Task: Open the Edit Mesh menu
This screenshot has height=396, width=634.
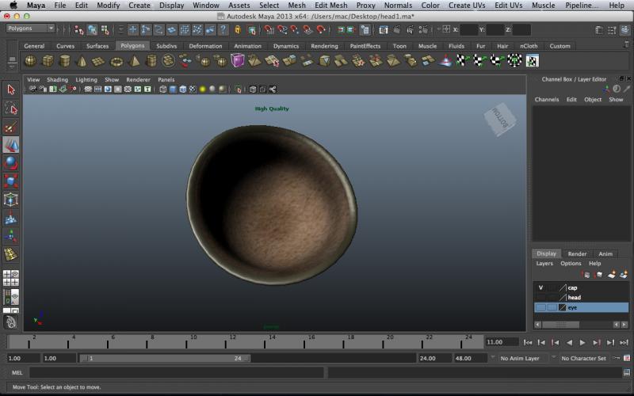Action: tap(330, 6)
